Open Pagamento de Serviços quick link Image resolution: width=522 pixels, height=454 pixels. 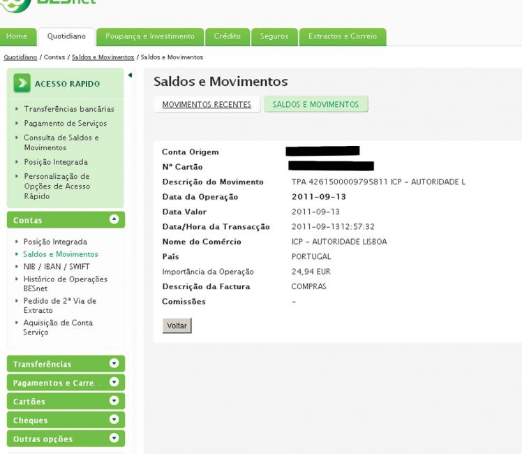[66, 124]
